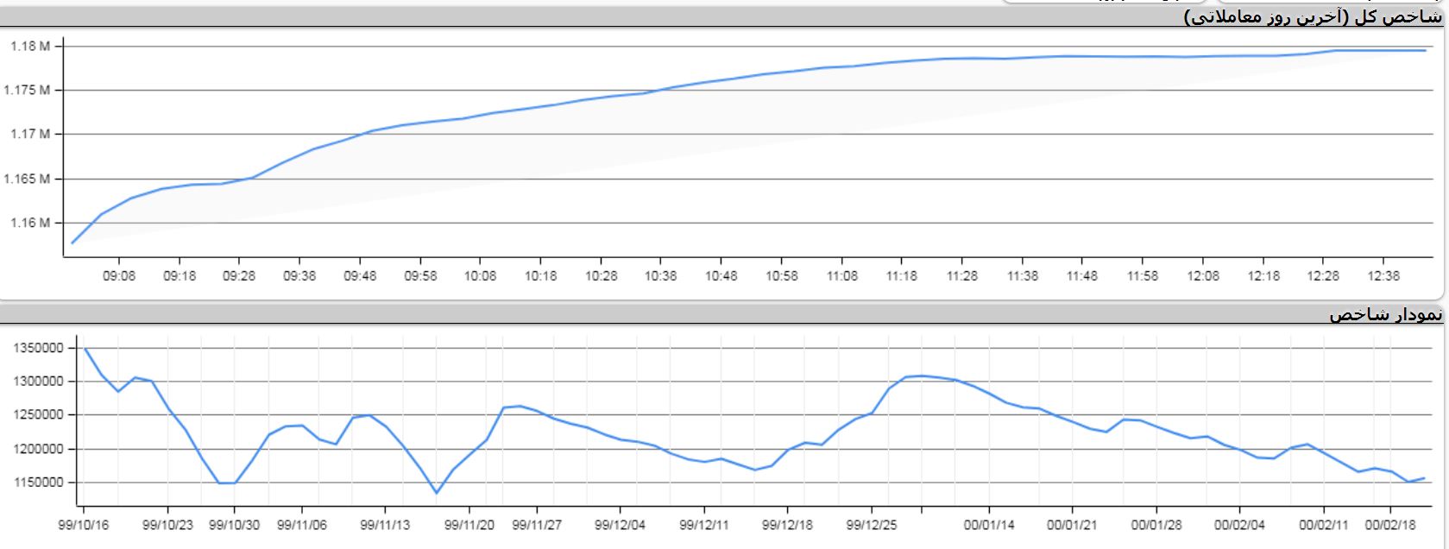
Task: Select the 00/01/14 date label
Action: click(989, 525)
